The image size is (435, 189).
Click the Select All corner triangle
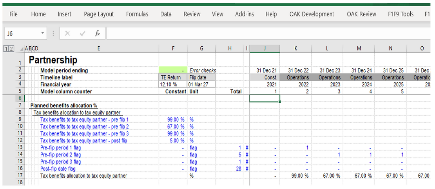tap(21, 49)
